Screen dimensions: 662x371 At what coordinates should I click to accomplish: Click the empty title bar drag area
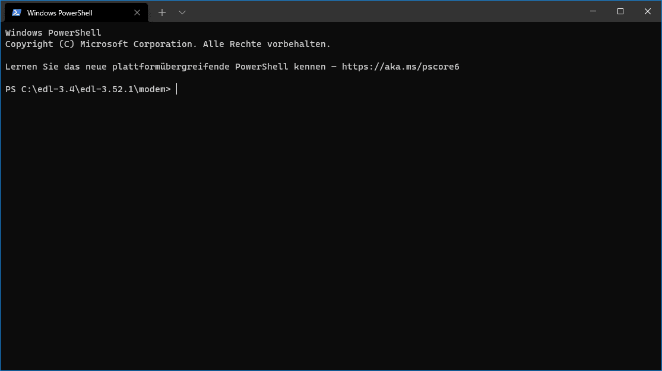[380, 11]
